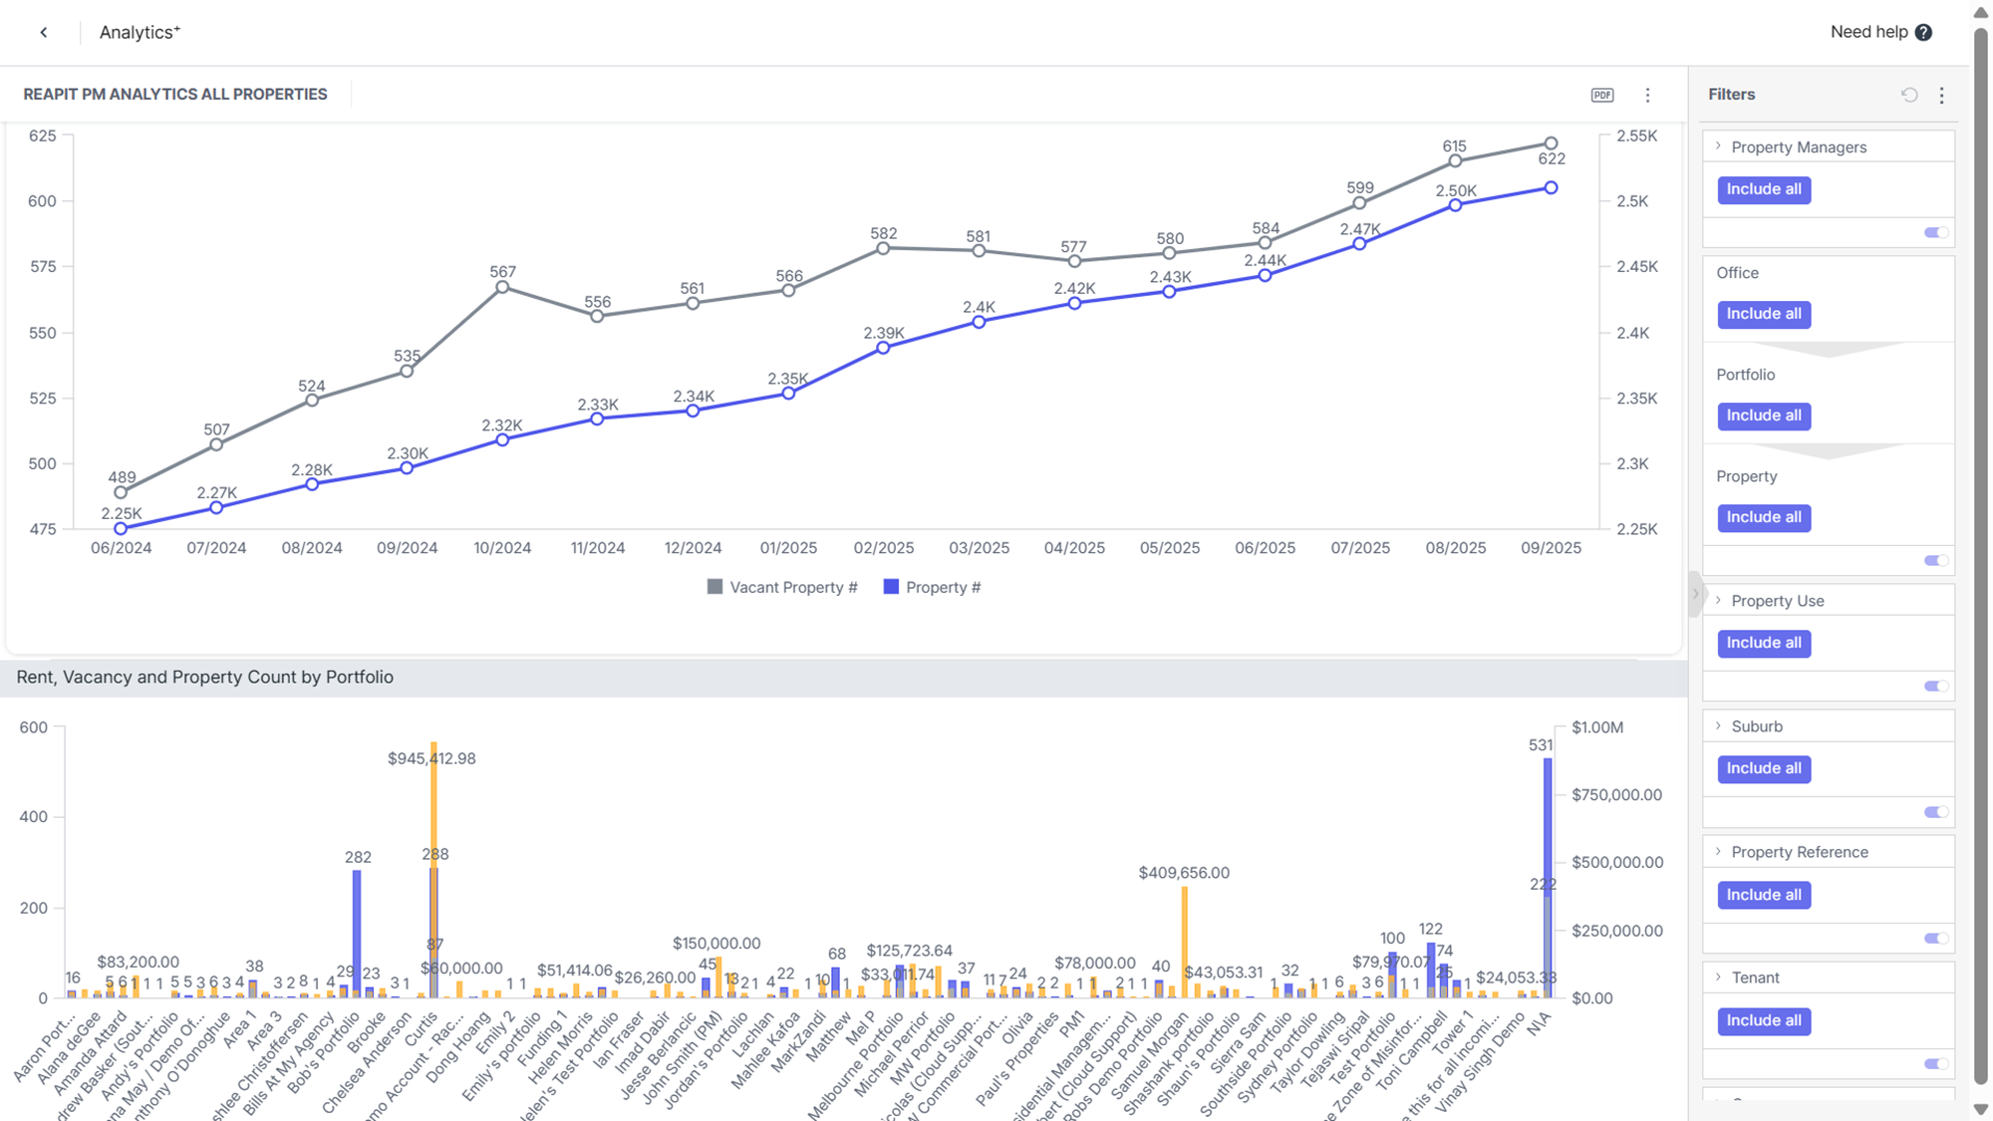Screen dimensions: 1993x1121
Task: Expand the Suburb filter
Action: [1718, 725]
